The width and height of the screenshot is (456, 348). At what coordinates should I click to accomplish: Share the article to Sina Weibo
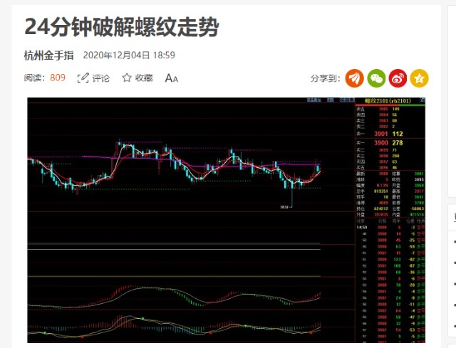click(398, 78)
